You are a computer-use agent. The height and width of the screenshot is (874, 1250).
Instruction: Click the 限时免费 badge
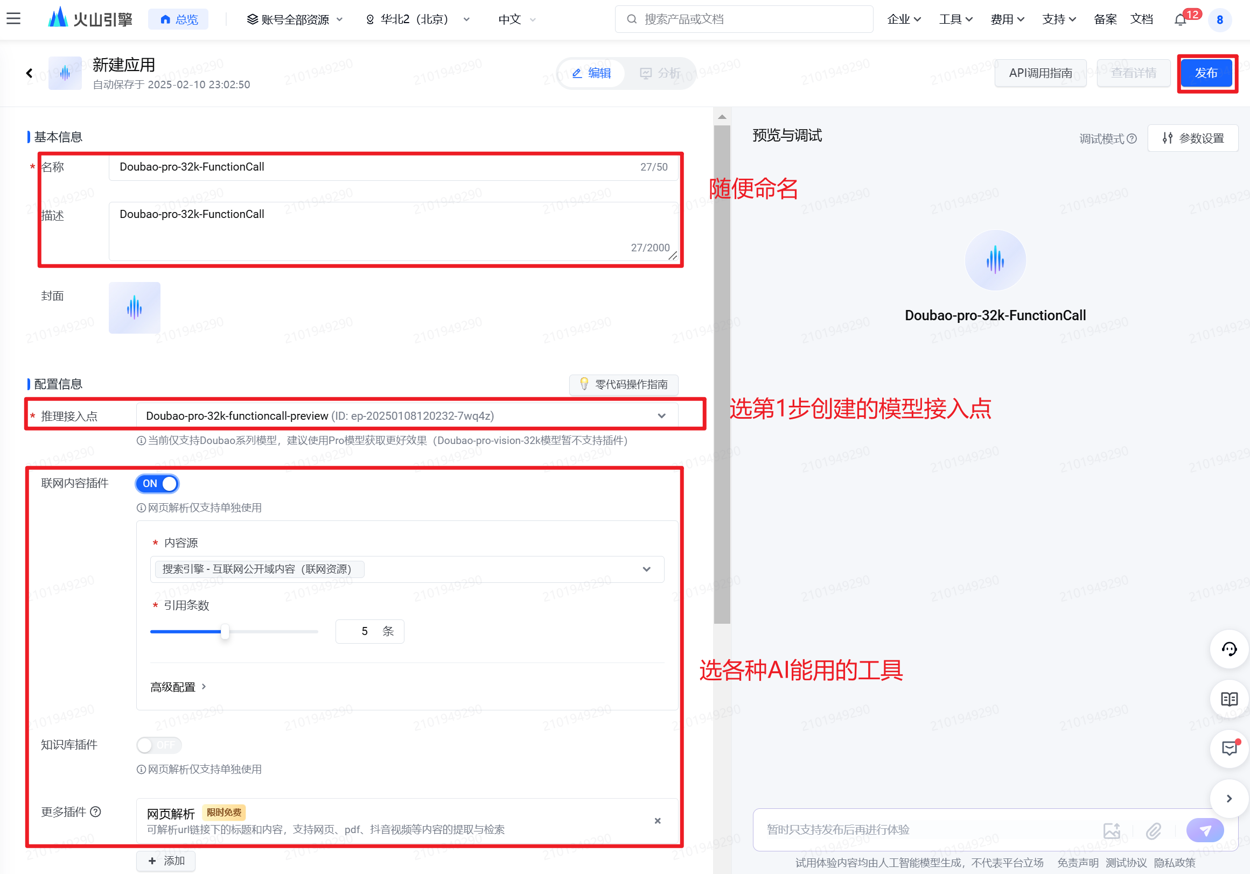224,812
